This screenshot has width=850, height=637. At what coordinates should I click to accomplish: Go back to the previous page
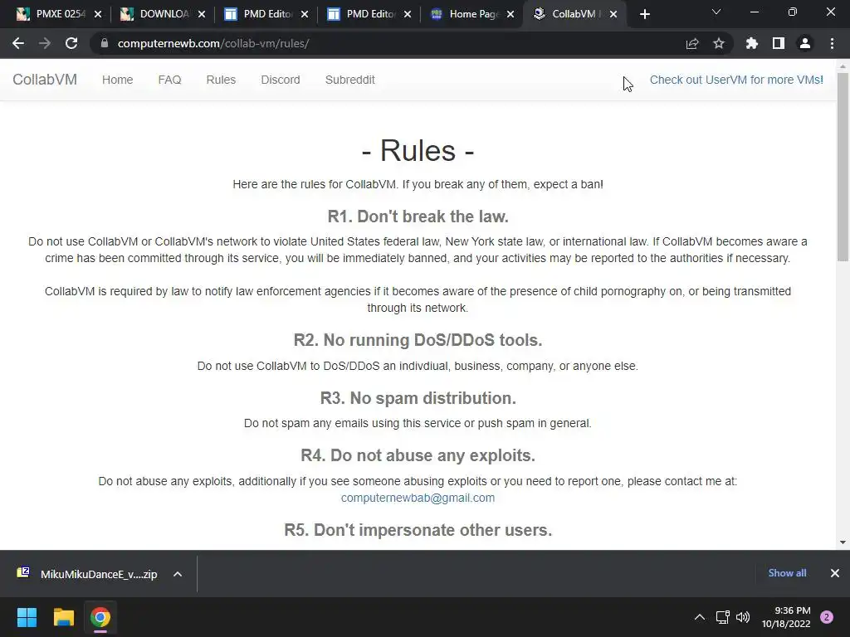[18, 43]
